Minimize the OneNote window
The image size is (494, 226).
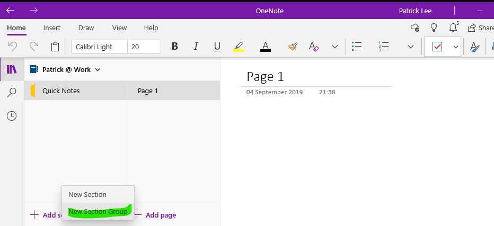coord(480,11)
